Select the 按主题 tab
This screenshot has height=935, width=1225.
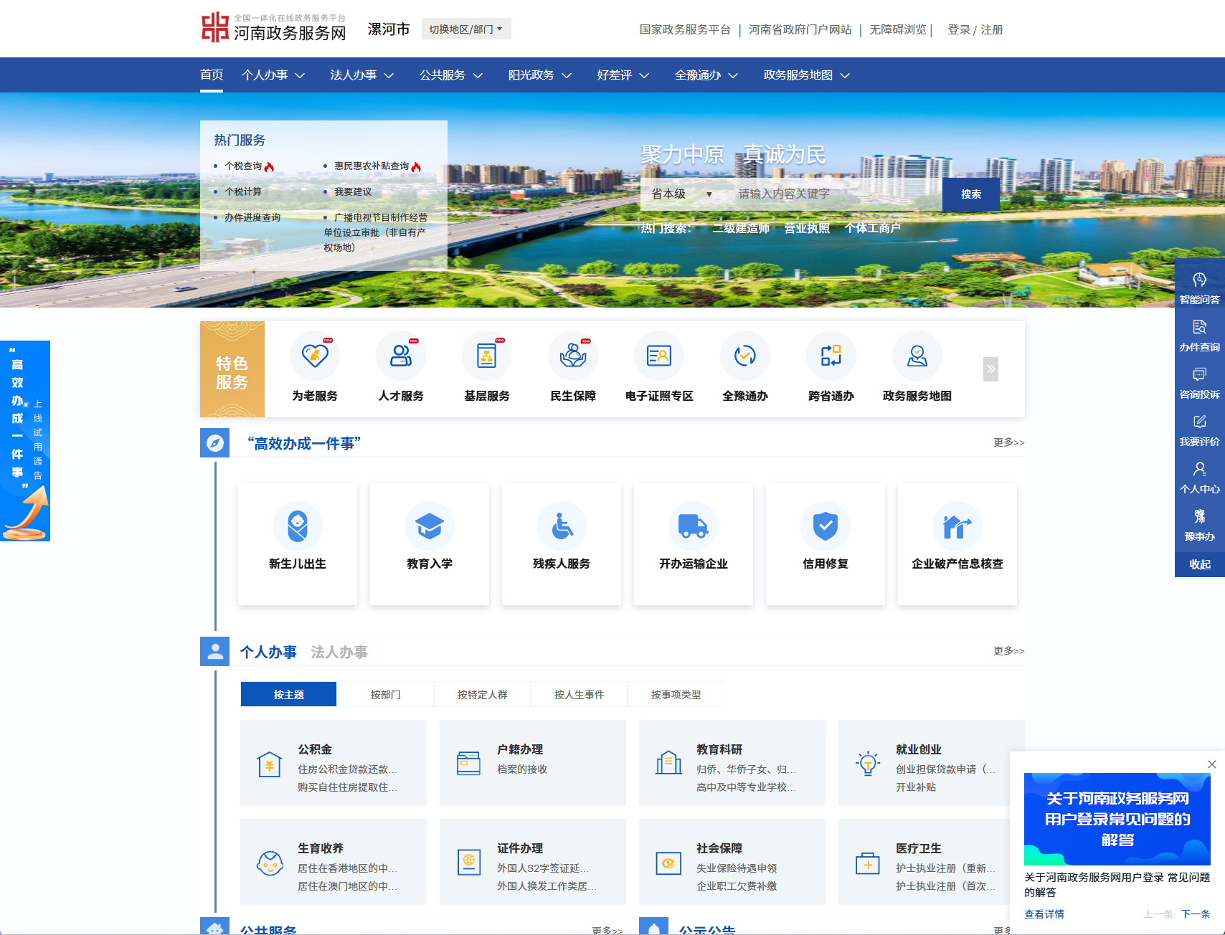pos(288,694)
